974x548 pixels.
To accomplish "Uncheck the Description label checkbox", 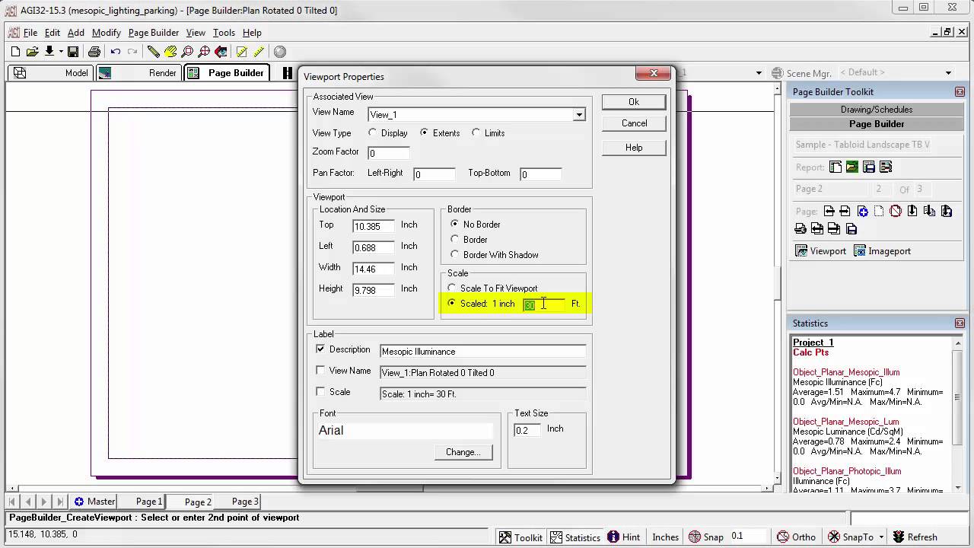I will (x=320, y=349).
